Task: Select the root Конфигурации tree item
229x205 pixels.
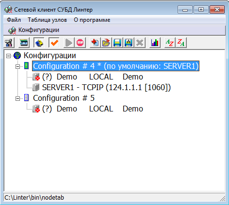Action: pos(50,55)
